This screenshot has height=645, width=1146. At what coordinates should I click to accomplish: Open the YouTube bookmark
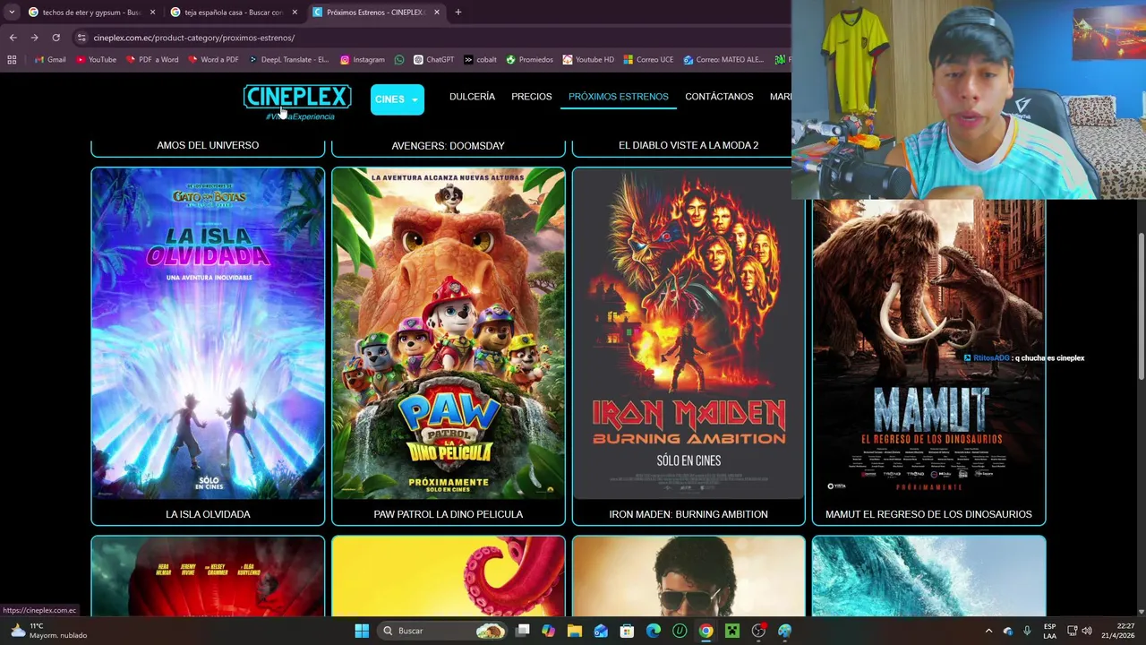[x=96, y=60]
